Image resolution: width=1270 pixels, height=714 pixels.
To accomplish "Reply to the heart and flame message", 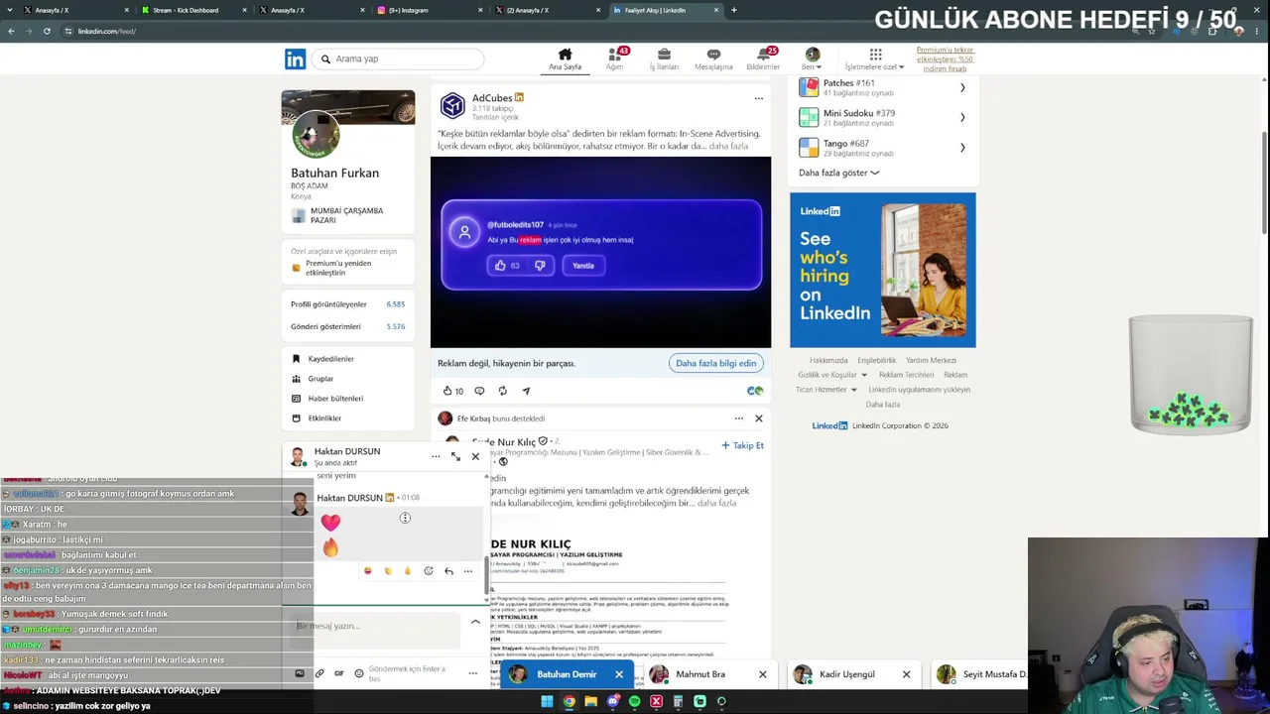I will click(x=448, y=571).
